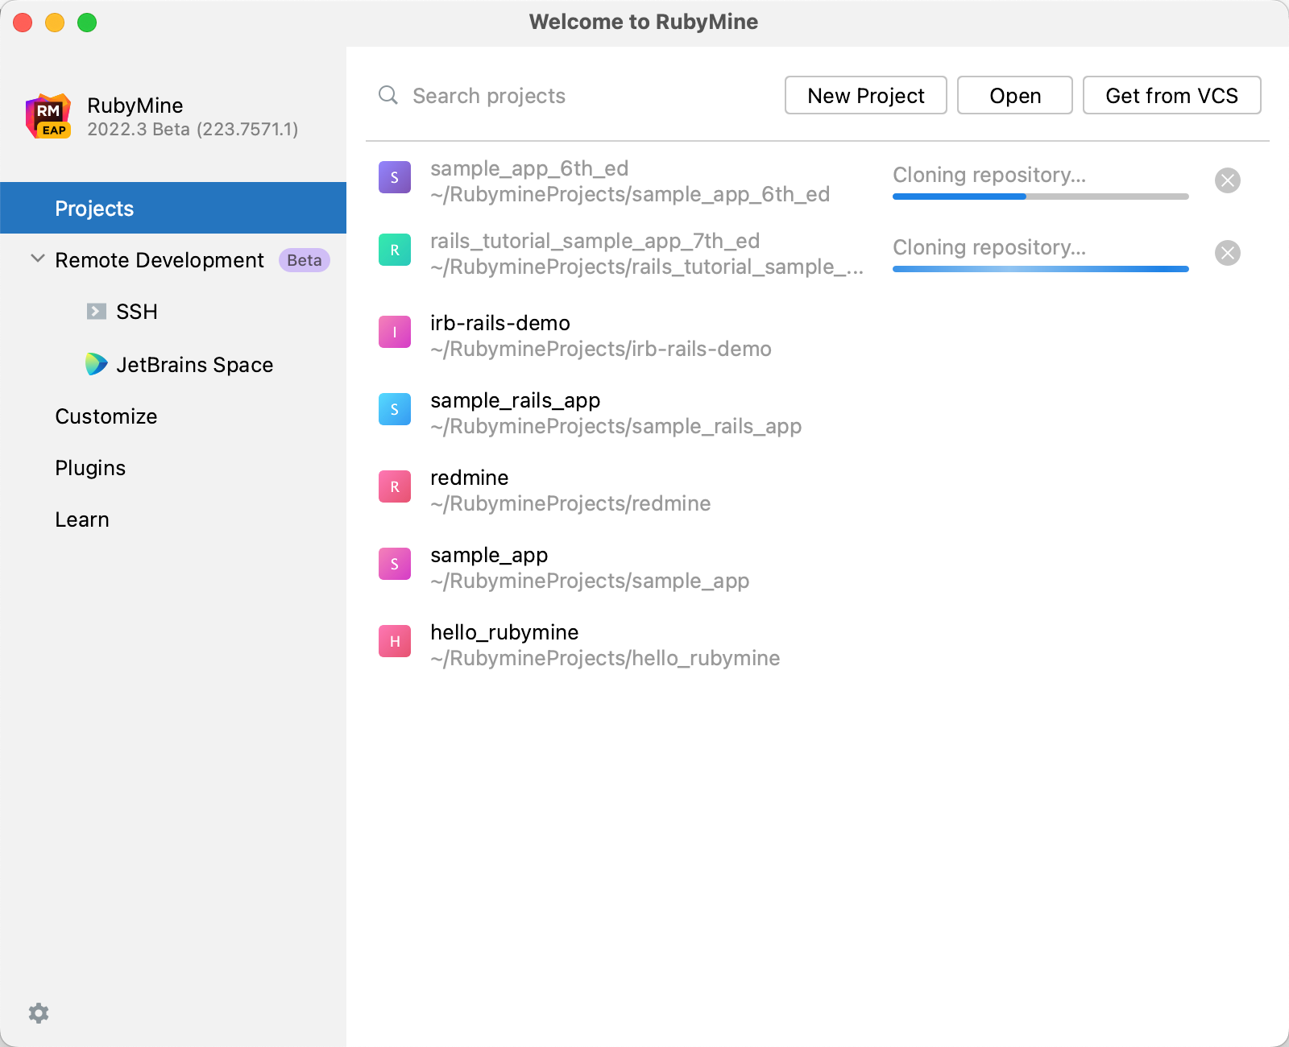The width and height of the screenshot is (1289, 1047).
Task: Click the New Project button
Action: (x=865, y=96)
